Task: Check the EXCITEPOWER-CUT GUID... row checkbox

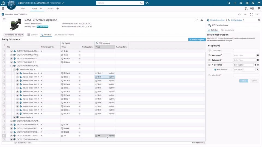Action: tap(4, 132)
